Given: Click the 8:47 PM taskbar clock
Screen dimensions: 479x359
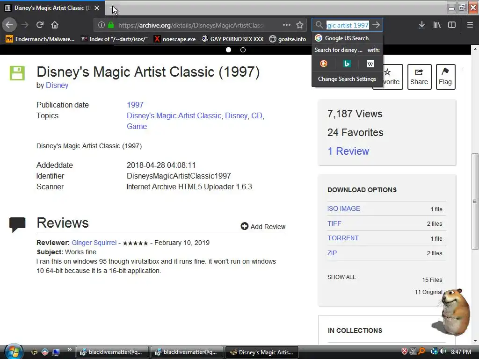Looking at the screenshot, I should pos(461,352).
